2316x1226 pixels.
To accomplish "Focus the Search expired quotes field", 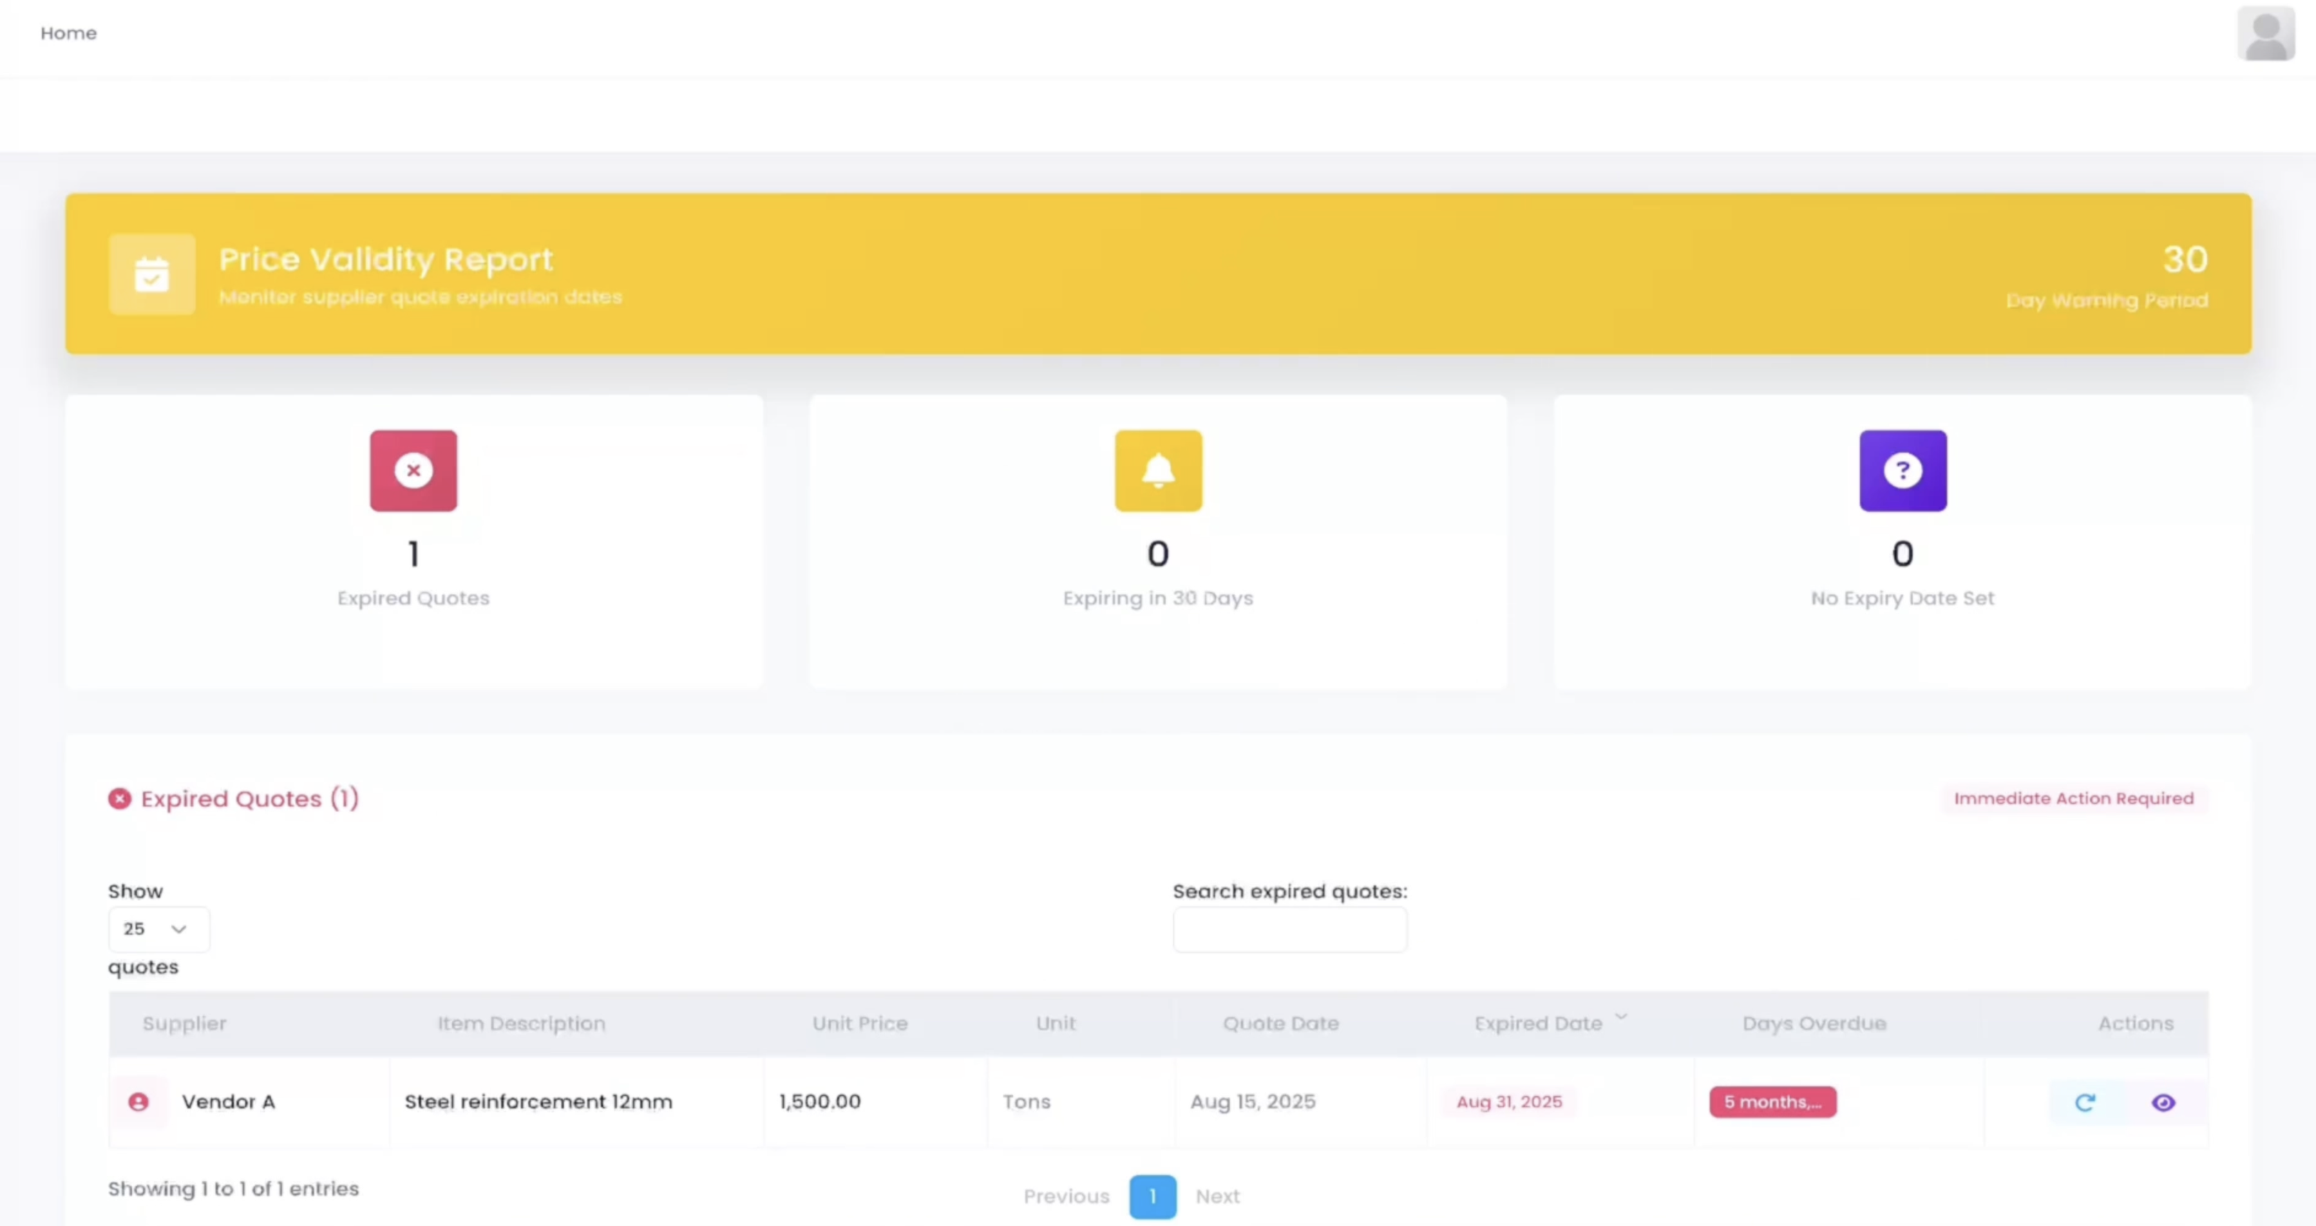I will coord(1289,929).
